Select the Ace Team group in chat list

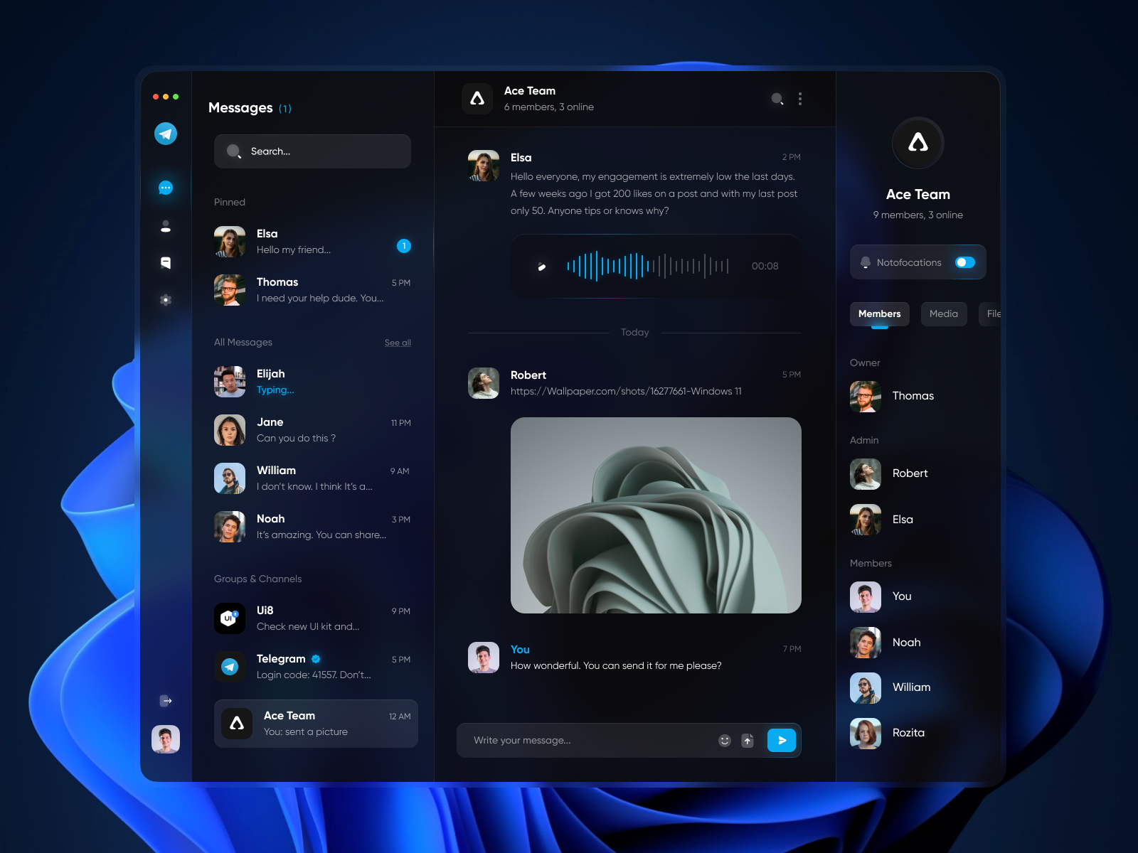tap(316, 724)
